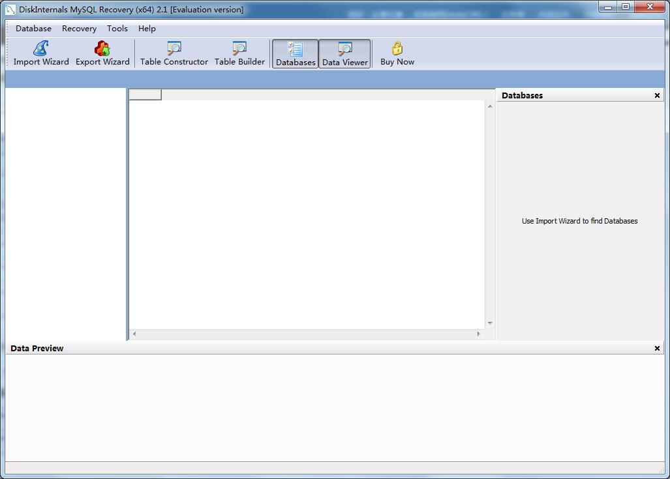Close the Databases panel

(x=657, y=96)
